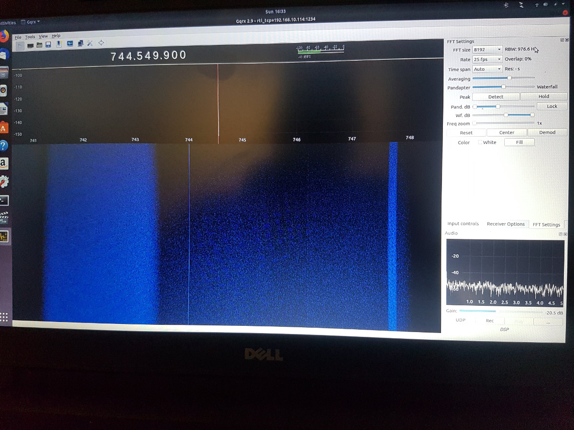Screen dimensions: 574x430
Task: Select the FFT Settings tab
Action: click(x=546, y=225)
